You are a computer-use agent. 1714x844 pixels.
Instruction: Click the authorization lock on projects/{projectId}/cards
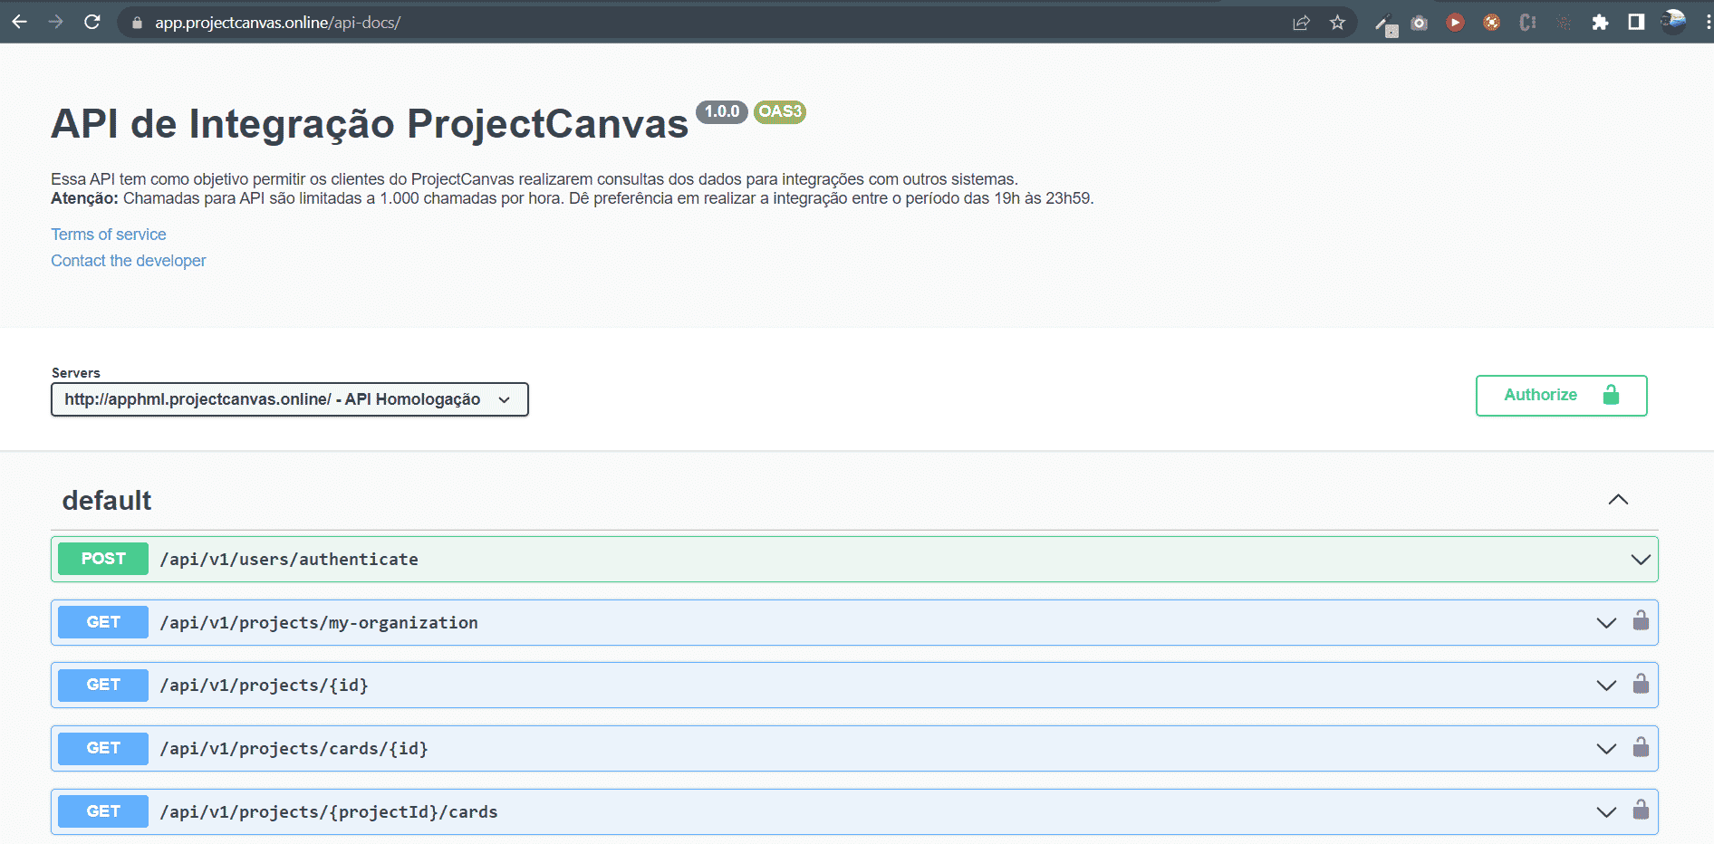pyautogui.click(x=1641, y=810)
